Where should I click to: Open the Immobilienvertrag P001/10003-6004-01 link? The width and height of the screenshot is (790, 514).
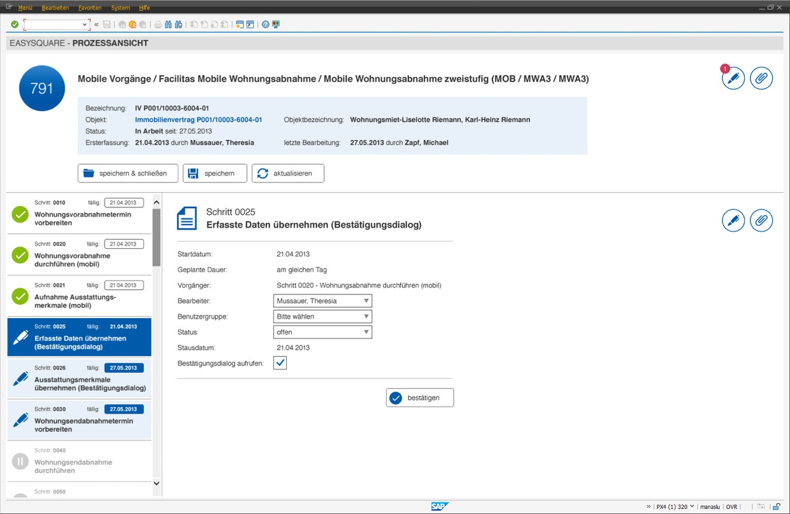[x=198, y=120]
